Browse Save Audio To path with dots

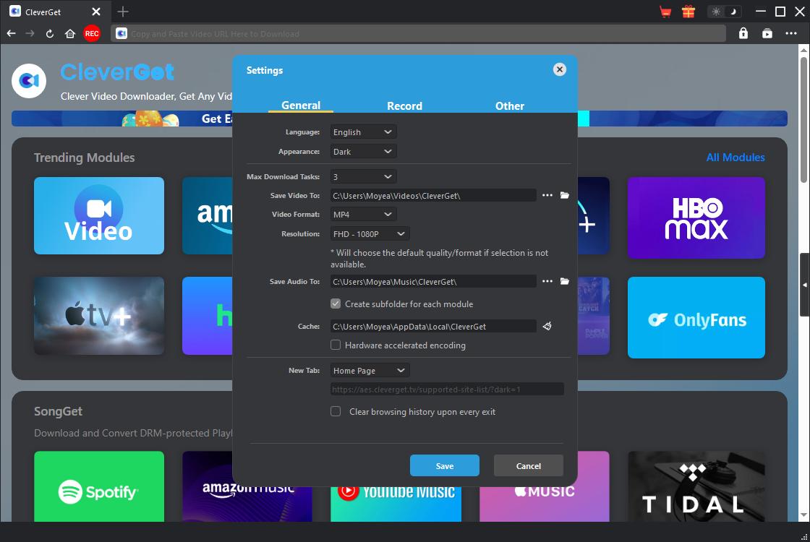coord(547,281)
